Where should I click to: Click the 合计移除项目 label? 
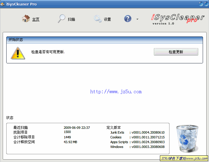pos(24,137)
